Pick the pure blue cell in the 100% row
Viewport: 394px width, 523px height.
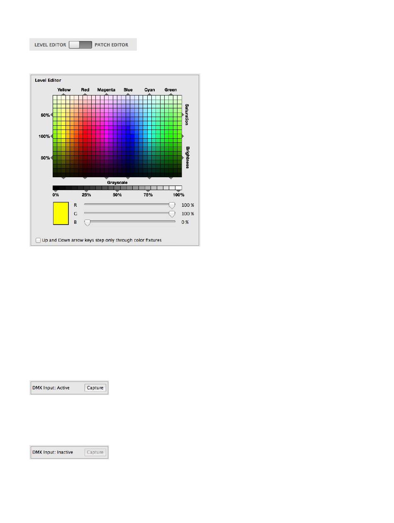tap(128, 136)
